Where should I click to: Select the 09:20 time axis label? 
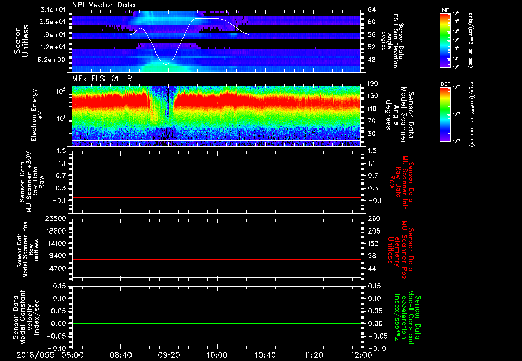point(169,355)
